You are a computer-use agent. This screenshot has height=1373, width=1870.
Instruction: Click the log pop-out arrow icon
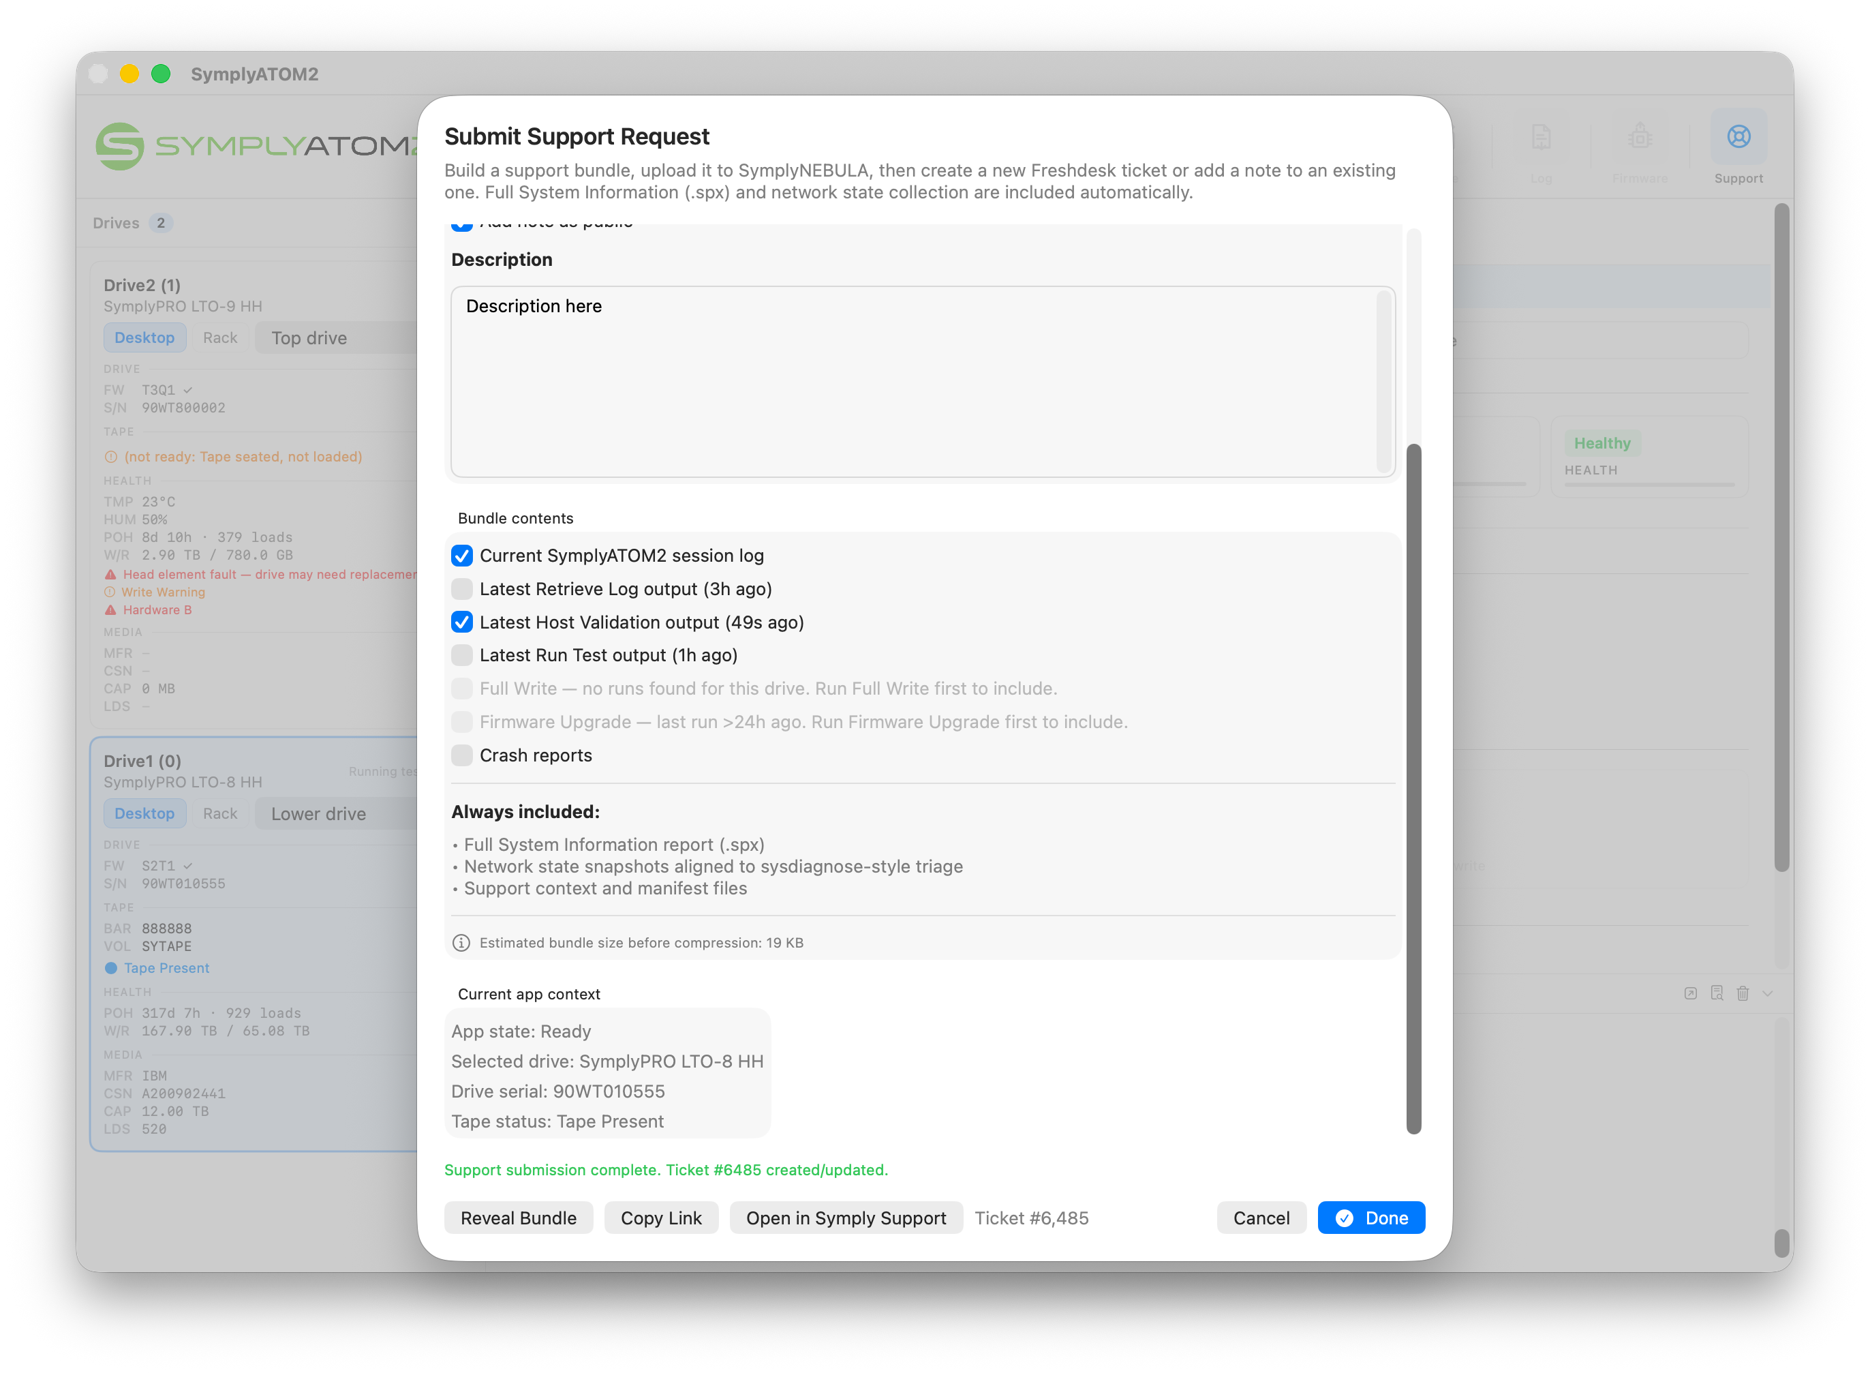pos(1689,993)
